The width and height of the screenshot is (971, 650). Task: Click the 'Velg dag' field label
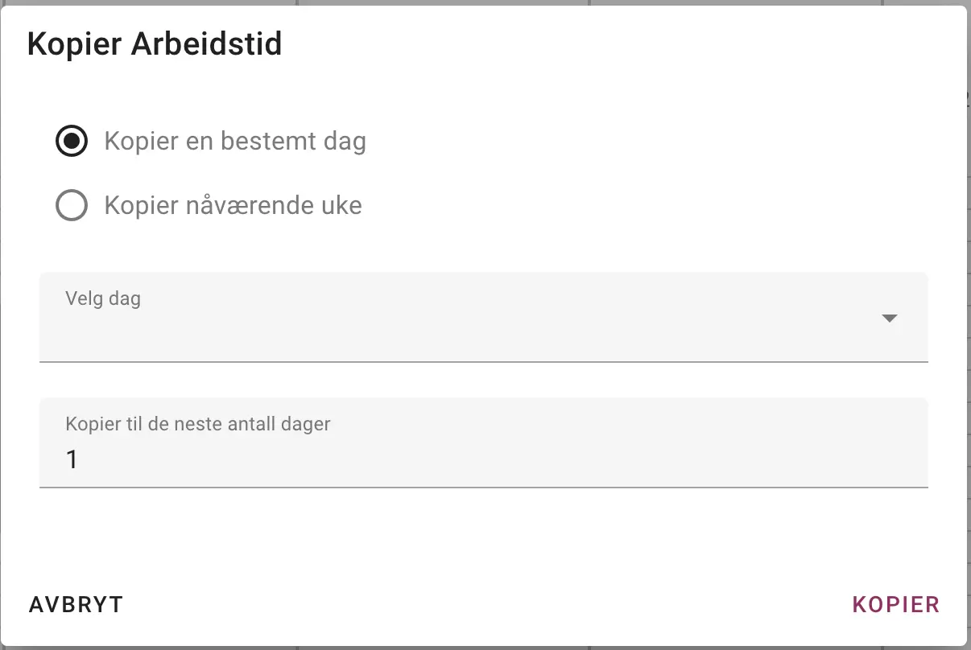click(103, 299)
